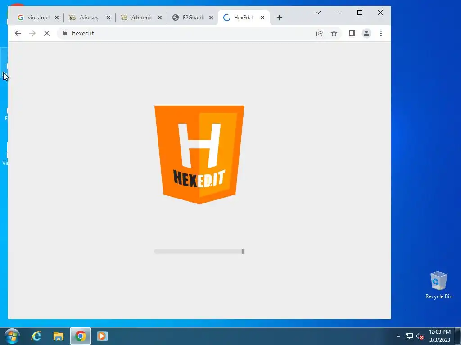461x345 pixels.
Task: Click the loading progress bar
Action: tap(199, 252)
